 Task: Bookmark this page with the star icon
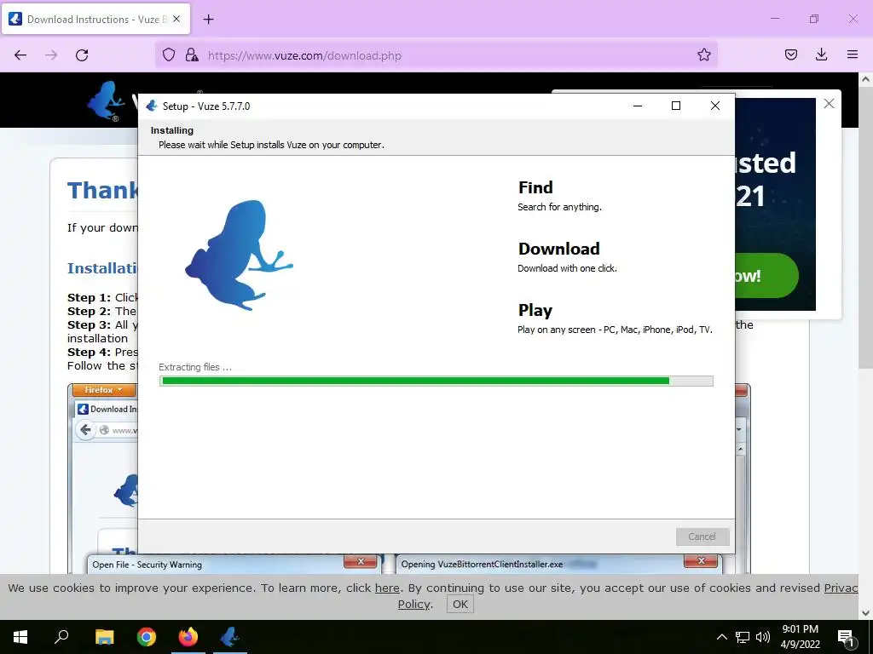[x=703, y=54]
